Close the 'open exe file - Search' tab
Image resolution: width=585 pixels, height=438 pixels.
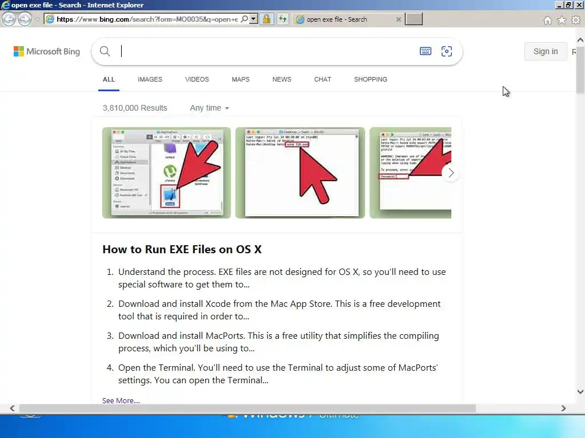click(x=398, y=19)
